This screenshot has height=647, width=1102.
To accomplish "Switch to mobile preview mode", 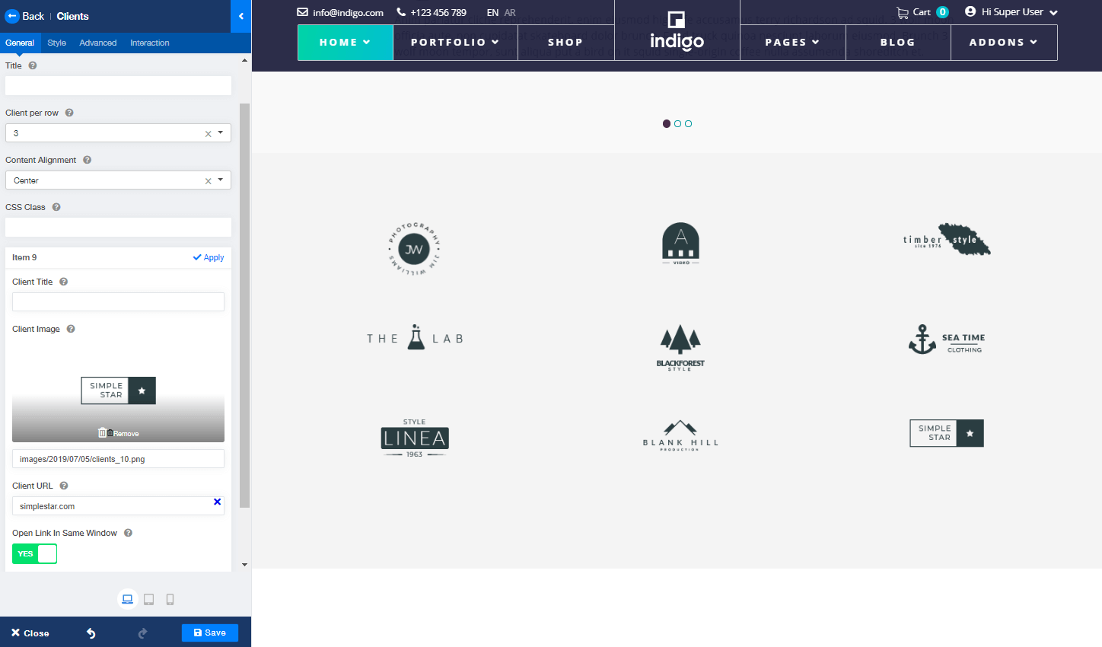I will tap(170, 599).
